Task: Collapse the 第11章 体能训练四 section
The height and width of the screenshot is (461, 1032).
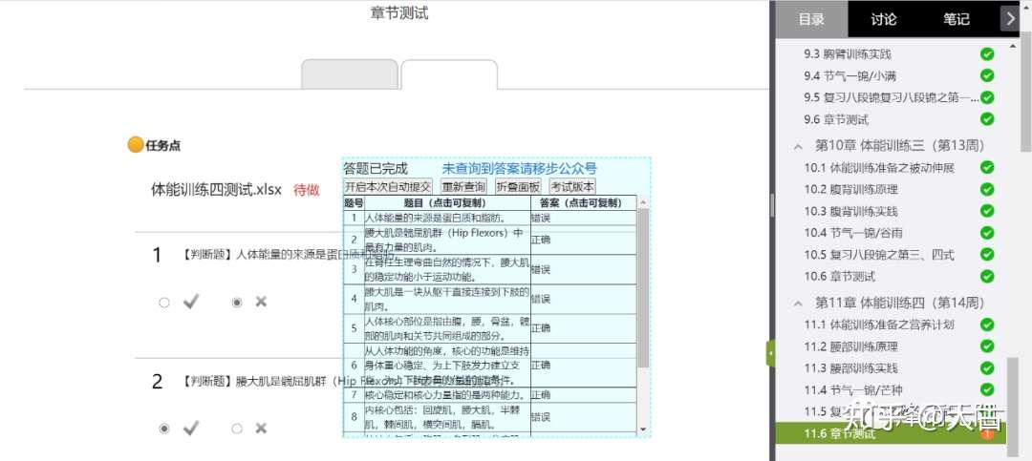Action: (798, 303)
